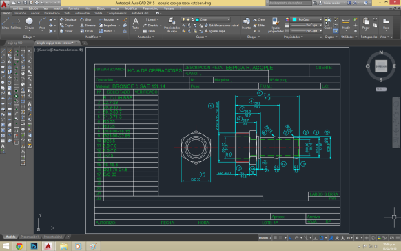Click the Pegar clipboard icon
Screen dimensions: 401x251
[366, 23]
